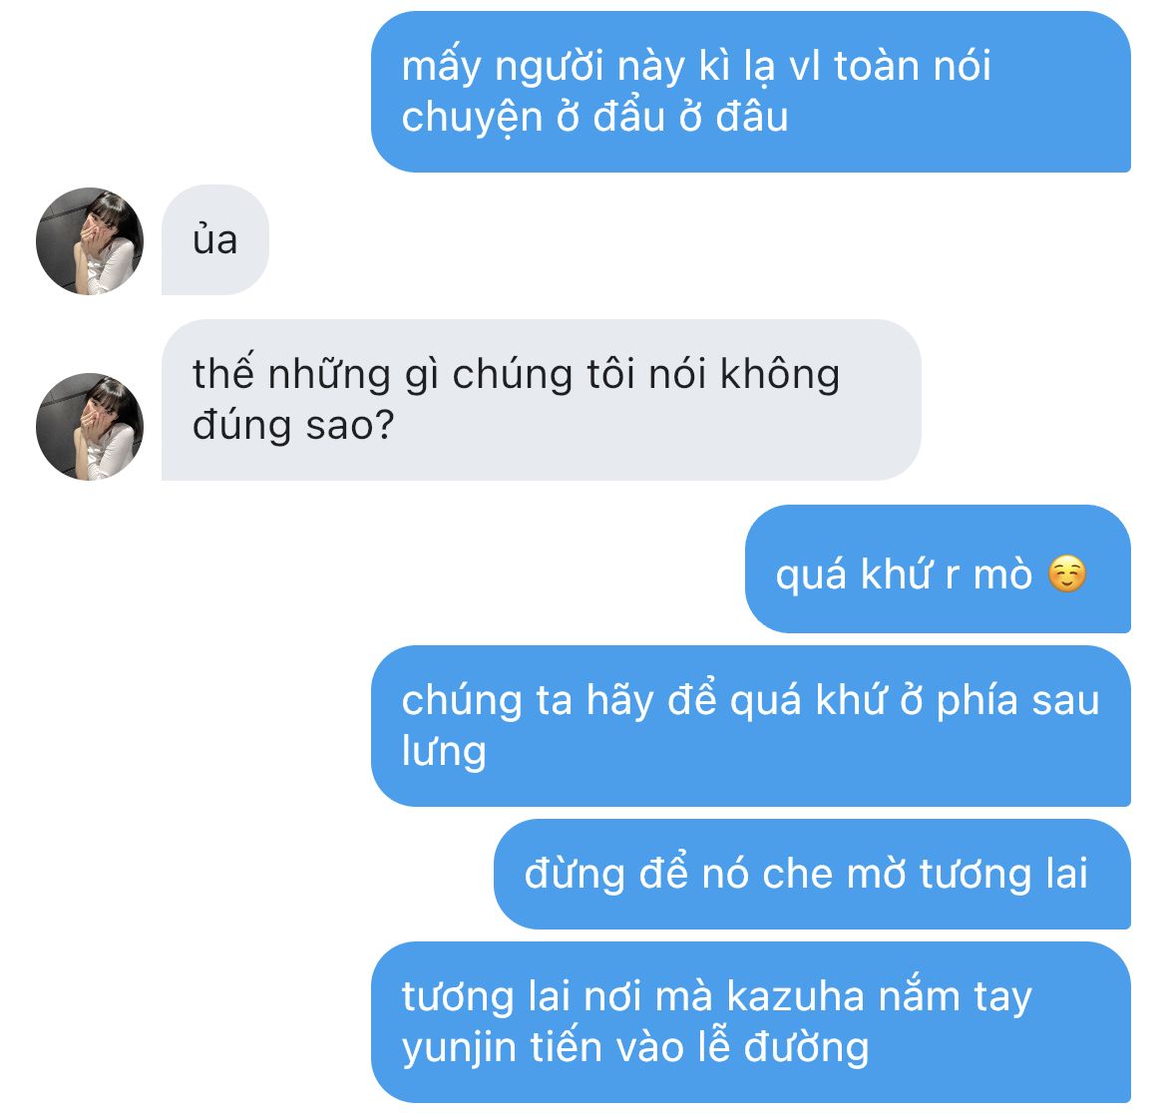Screen dimensions: 1167x1113
Task: Click the "thế những gì chúng tôi nói" bubble
Action: (541, 400)
